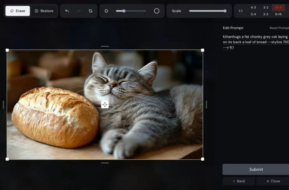Click the Reset Prompt link

tap(279, 28)
